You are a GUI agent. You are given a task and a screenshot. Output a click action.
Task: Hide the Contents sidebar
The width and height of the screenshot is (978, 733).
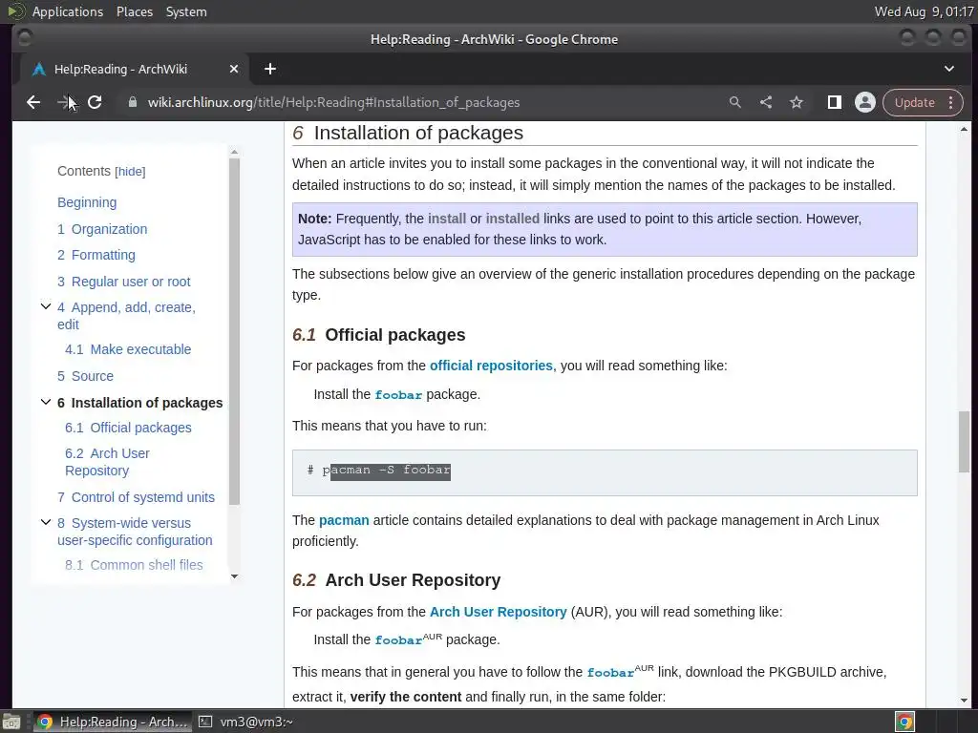click(x=130, y=172)
